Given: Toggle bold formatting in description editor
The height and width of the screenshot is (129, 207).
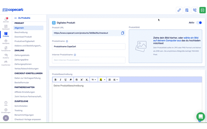Looking at the screenshot, I should 55,80.
